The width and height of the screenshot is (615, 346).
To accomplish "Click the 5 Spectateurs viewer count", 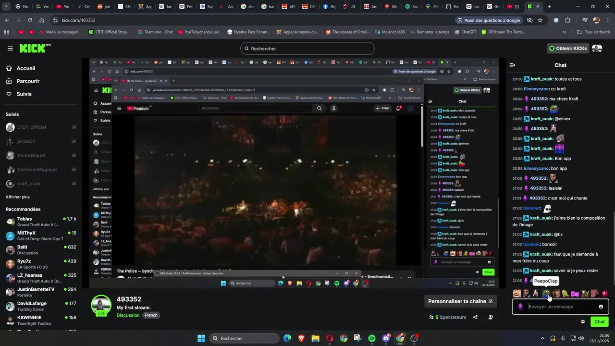I will point(448,317).
